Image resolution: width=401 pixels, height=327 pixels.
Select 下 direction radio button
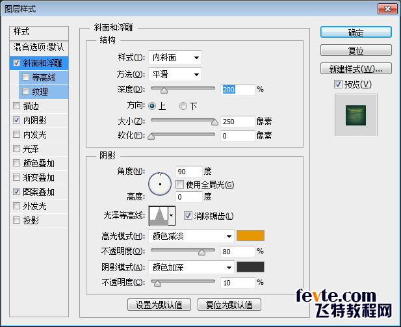tap(183, 106)
